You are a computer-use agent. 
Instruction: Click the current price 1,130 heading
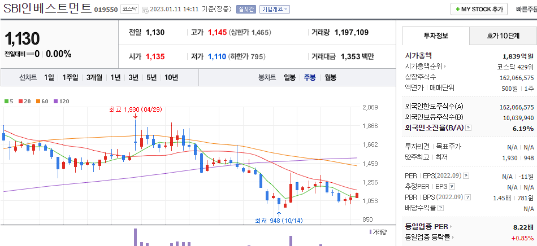(22, 38)
